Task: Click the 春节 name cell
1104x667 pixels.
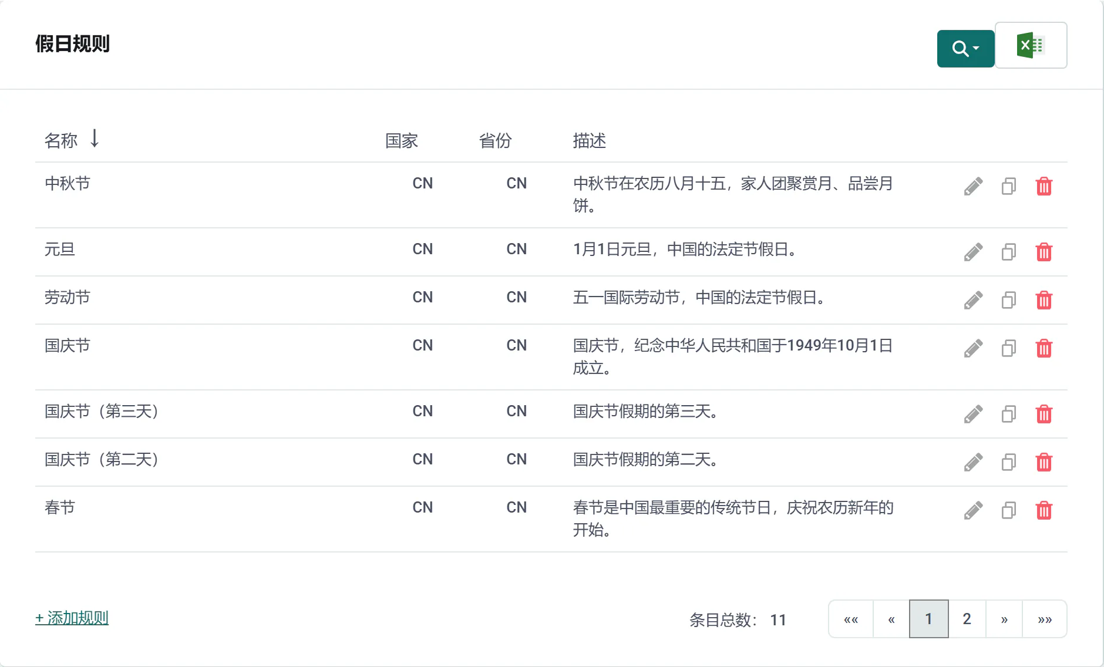Action: [x=60, y=508]
